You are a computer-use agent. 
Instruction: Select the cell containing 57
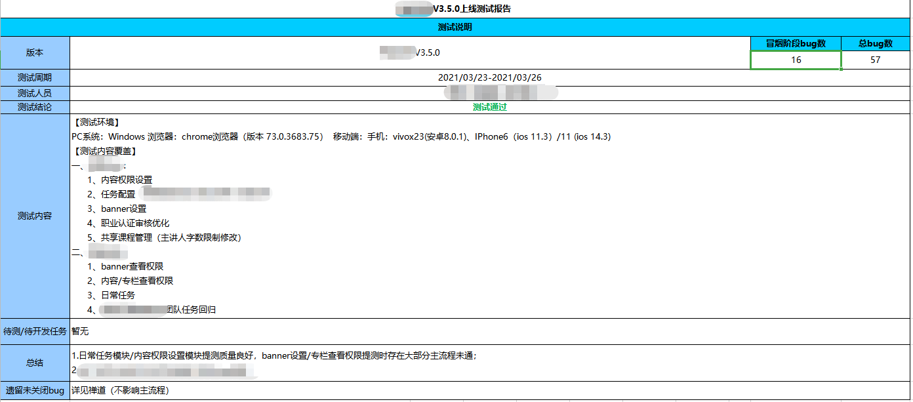tap(876, 60)
